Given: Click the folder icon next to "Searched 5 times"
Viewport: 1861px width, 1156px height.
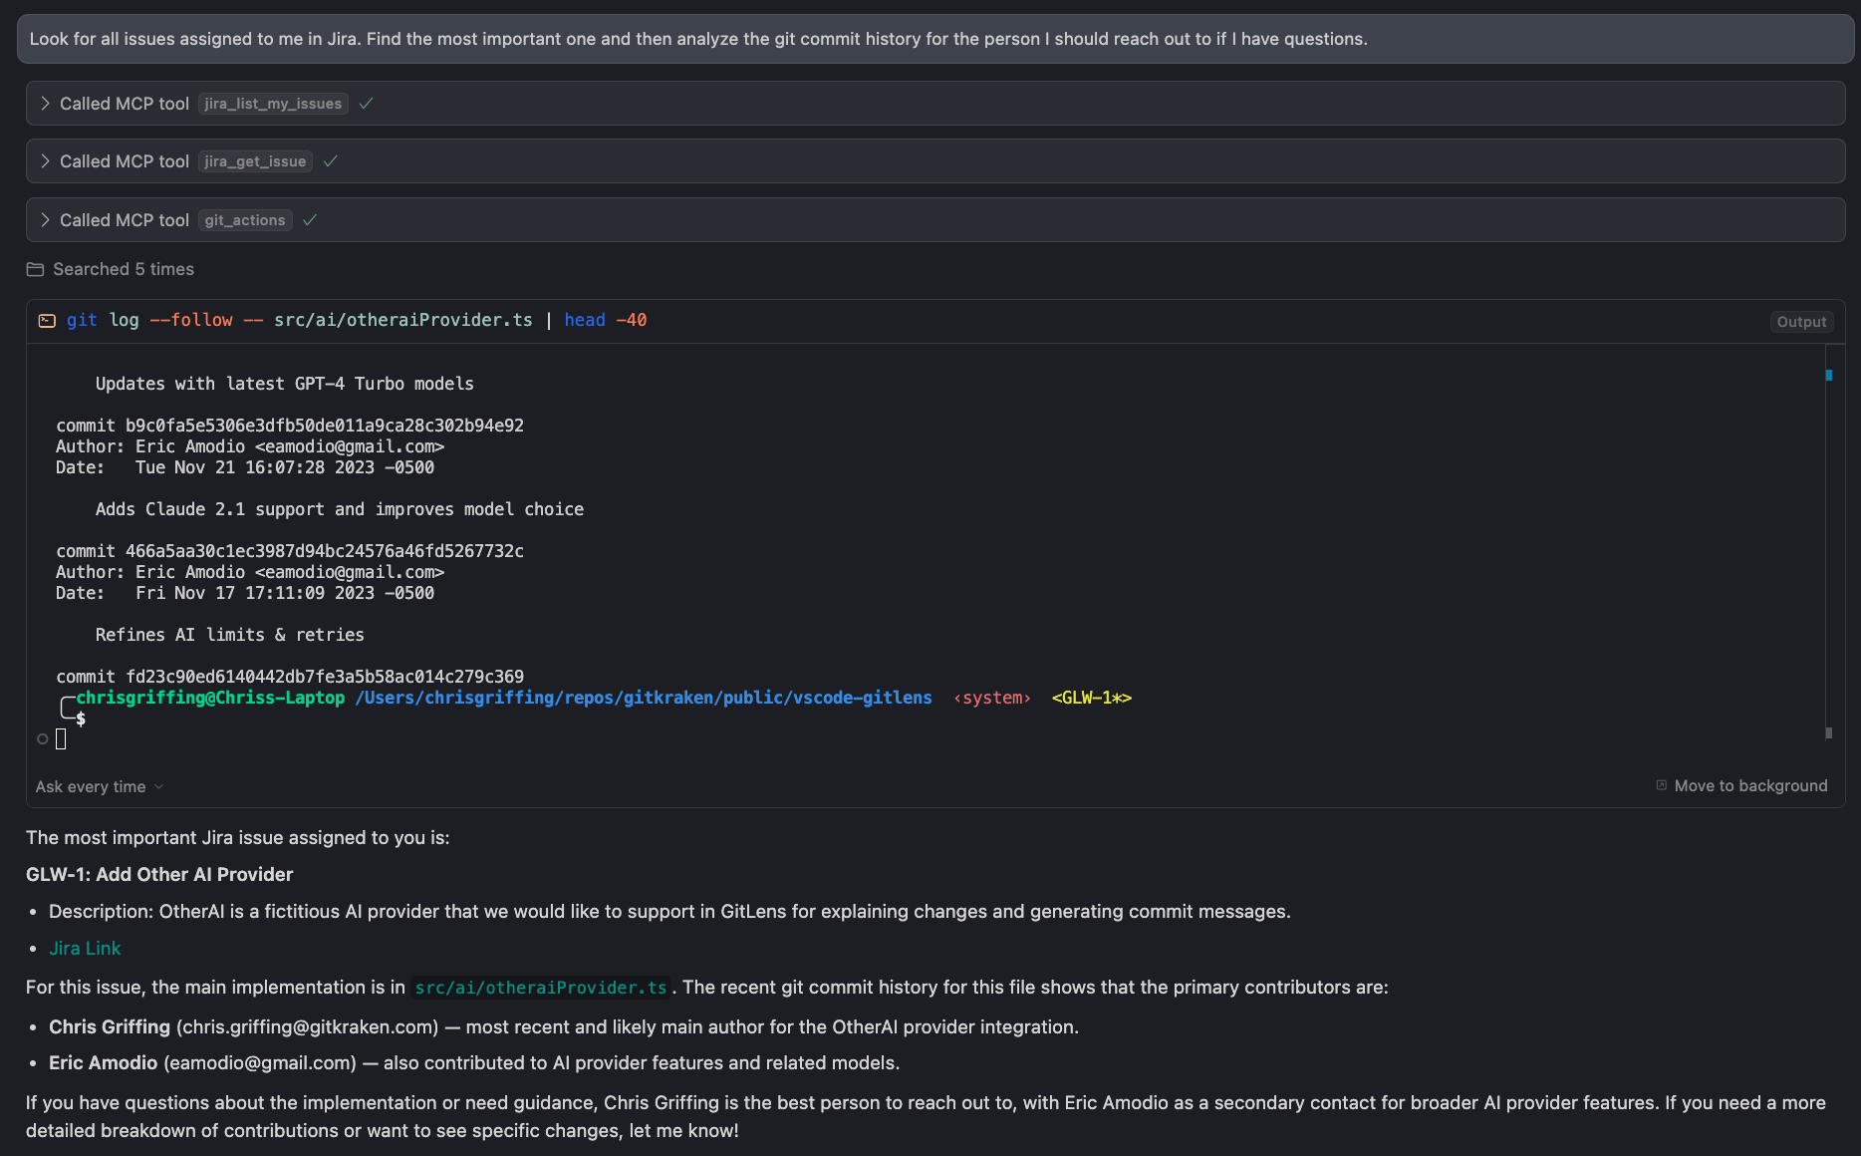Looking at the screenshot, I should tap(35, 269).
